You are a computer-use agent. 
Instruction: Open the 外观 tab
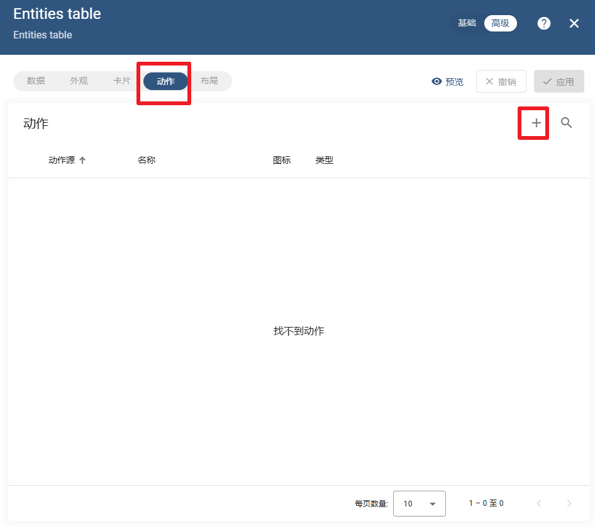click(79, 81)
